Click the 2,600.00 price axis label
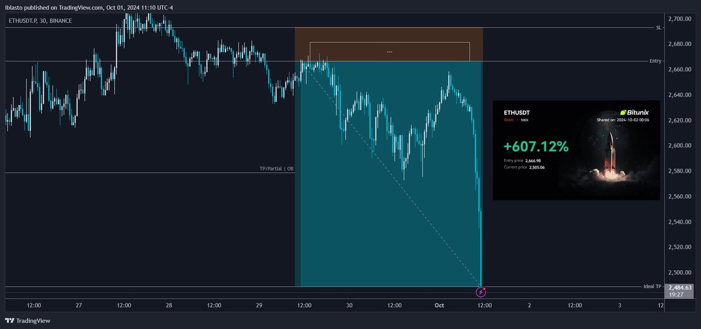This screenshot has height=329, width=701. pyautogui.click(x=681, y=145)
